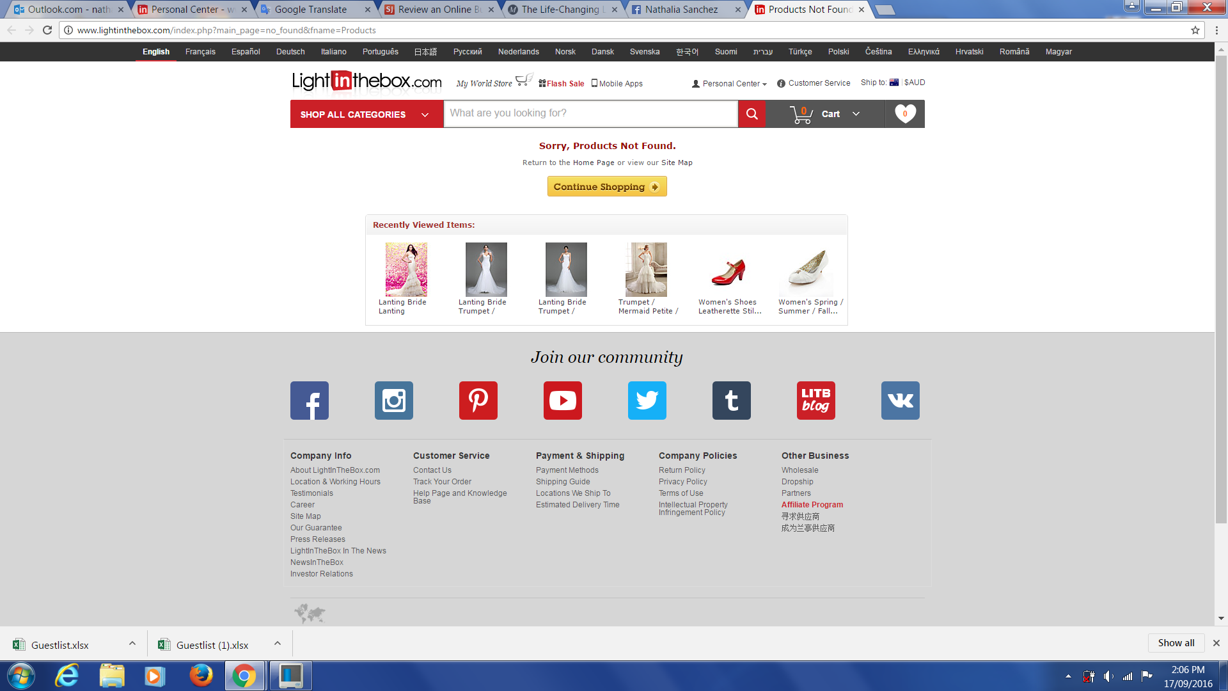
Task: Click the Facebook community icon
Action: pos(310,401)
